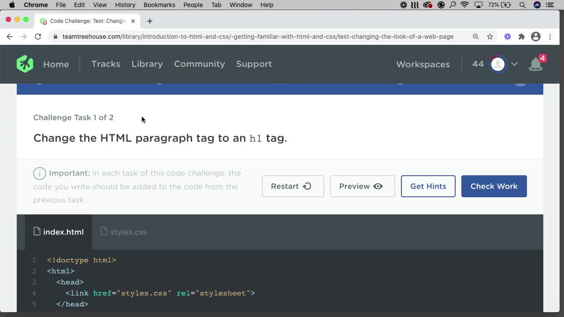Open the Chrome extensions puzzle icon
Screen dimensions: 564x317
click(522, 37)
